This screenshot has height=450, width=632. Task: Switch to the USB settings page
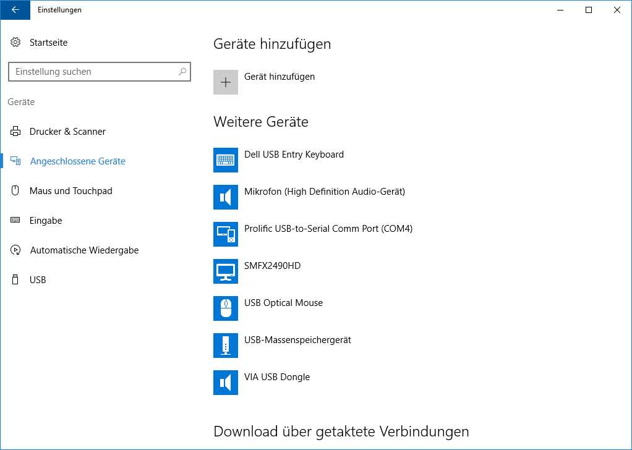(x=38, y=279)
